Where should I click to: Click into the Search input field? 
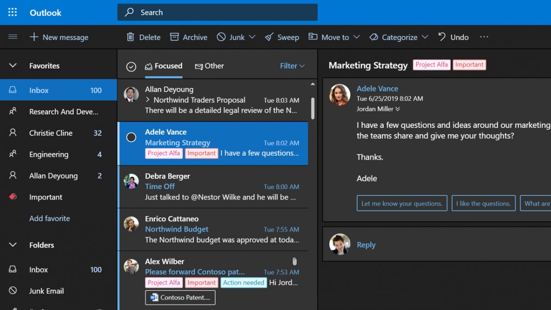click(217, 12)
